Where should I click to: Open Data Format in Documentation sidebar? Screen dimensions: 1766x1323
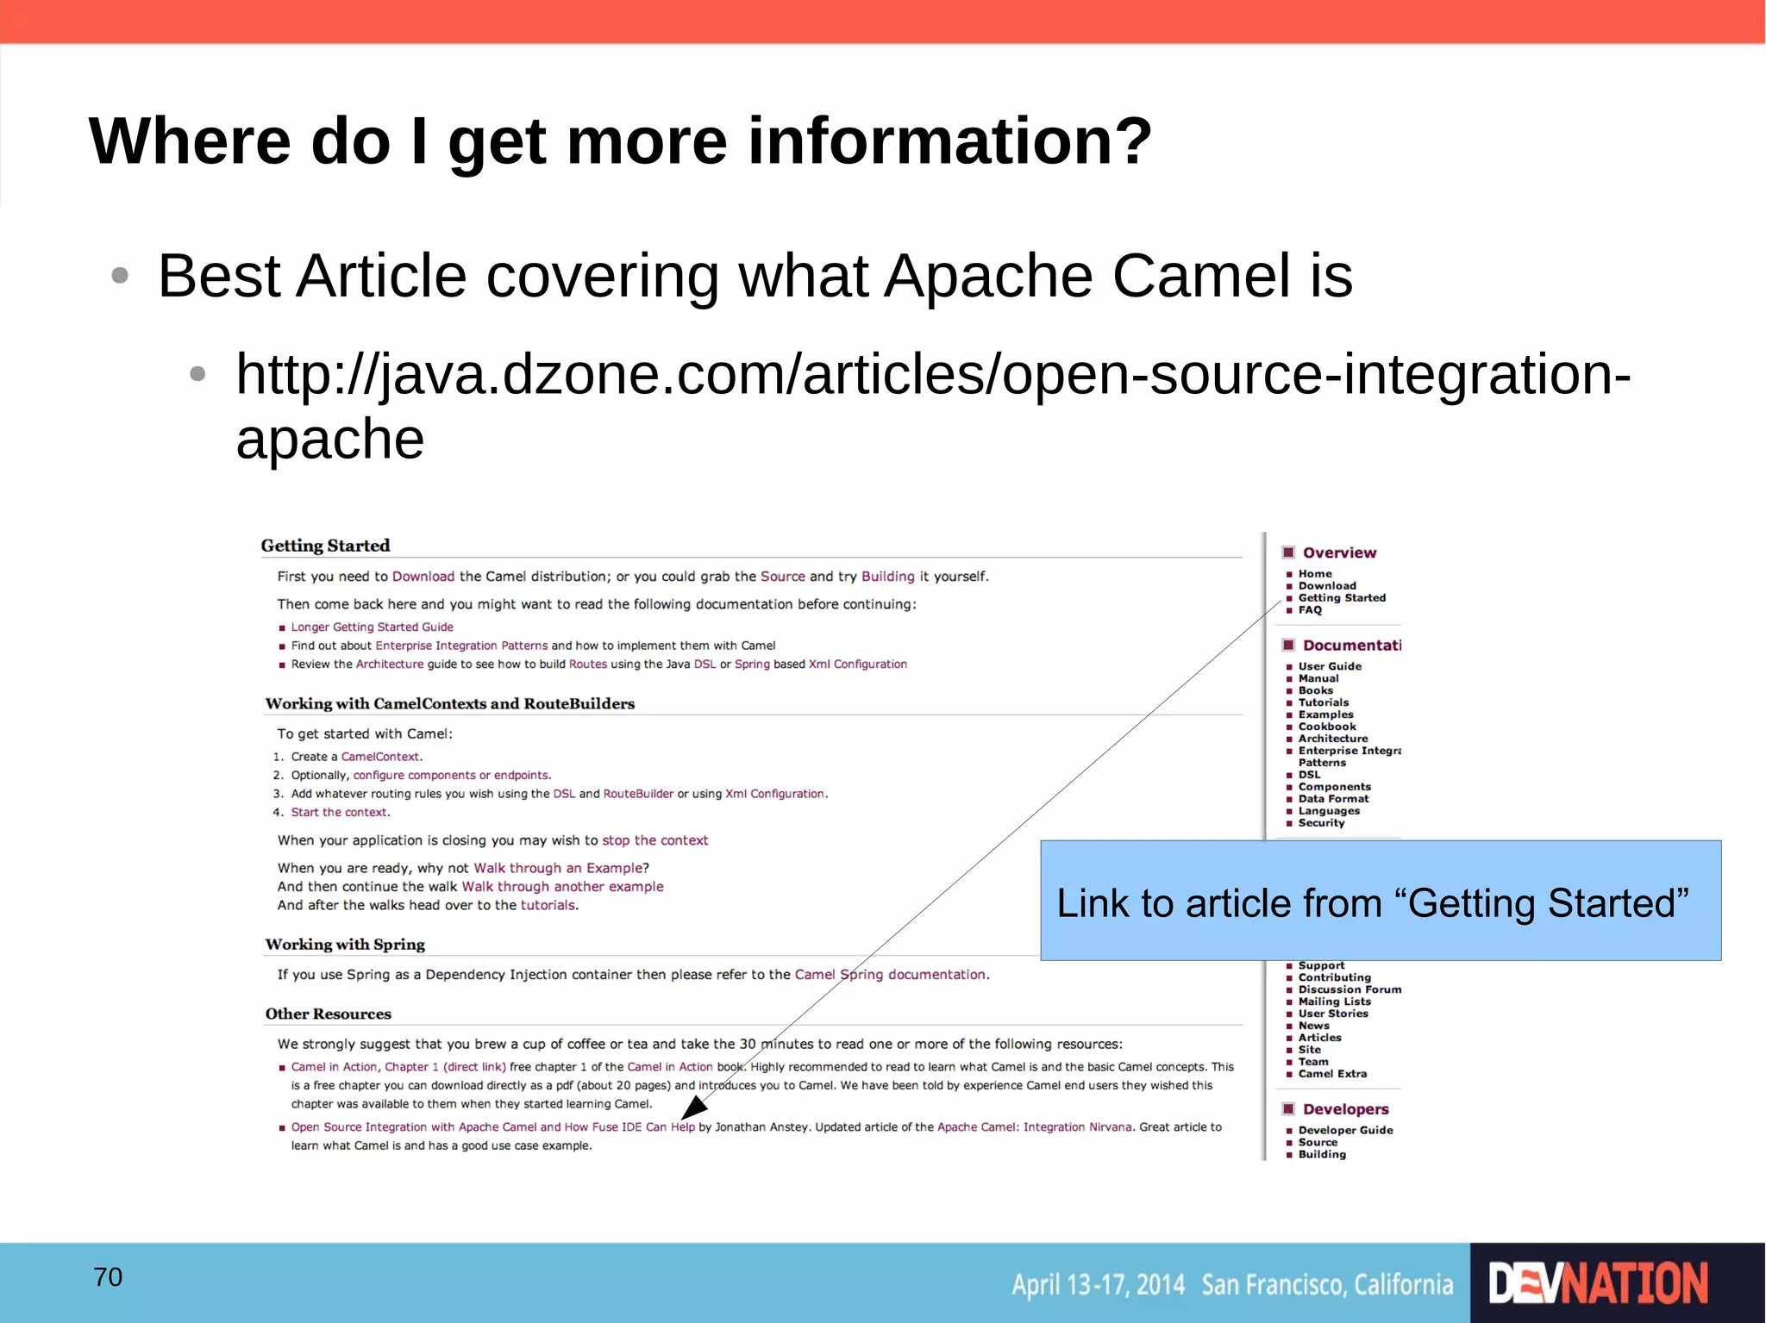[x=1333, y=799]
